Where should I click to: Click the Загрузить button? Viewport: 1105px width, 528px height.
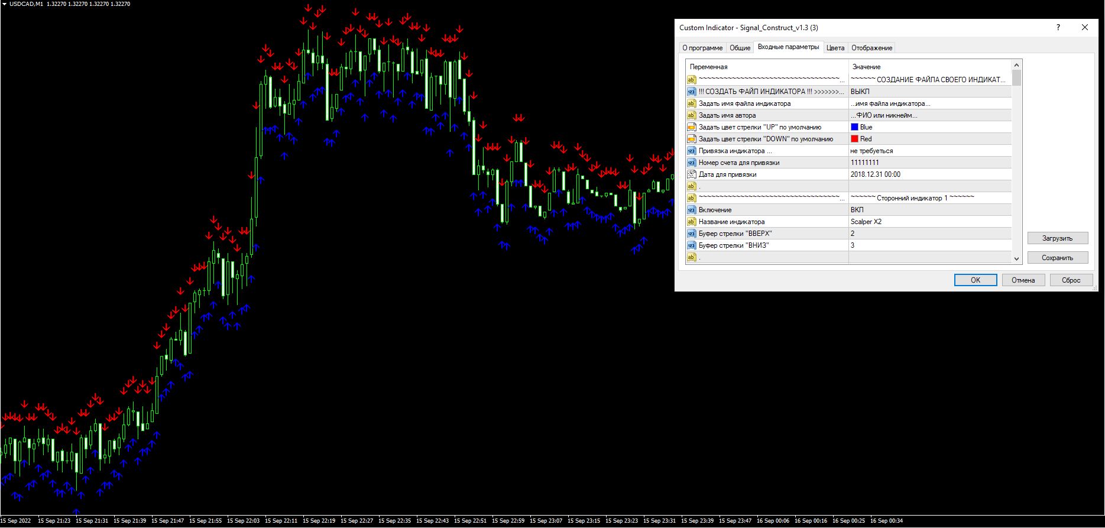tap(1057, 238)
